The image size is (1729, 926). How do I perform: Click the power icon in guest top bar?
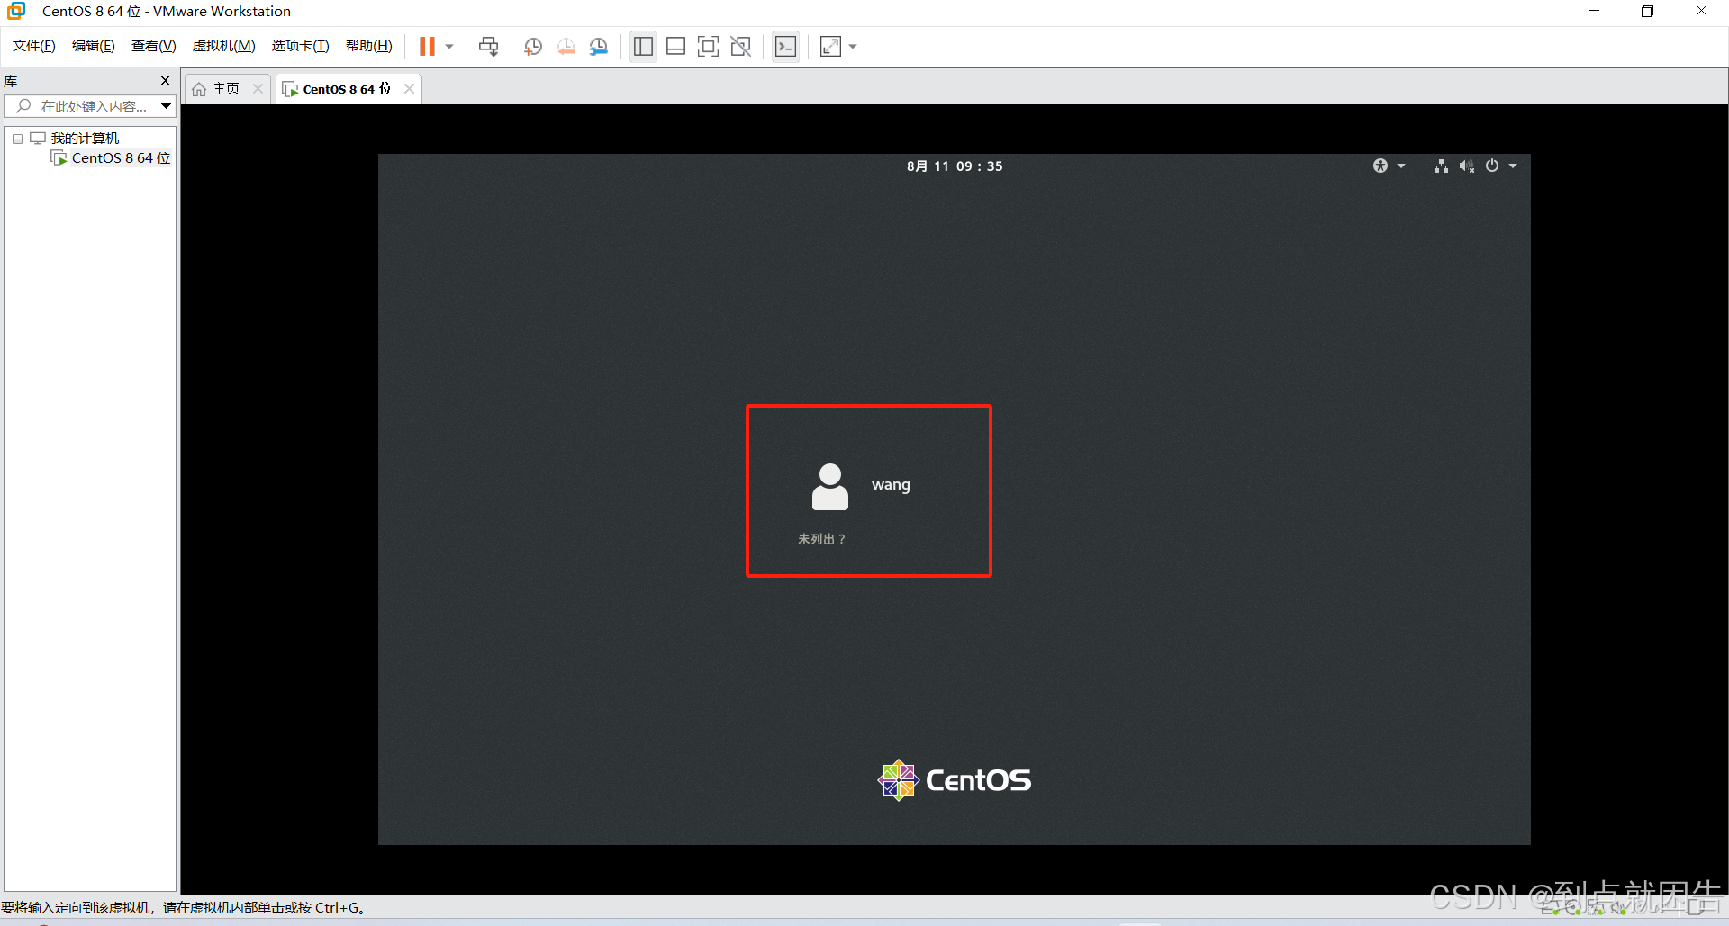coord(1492,166)
